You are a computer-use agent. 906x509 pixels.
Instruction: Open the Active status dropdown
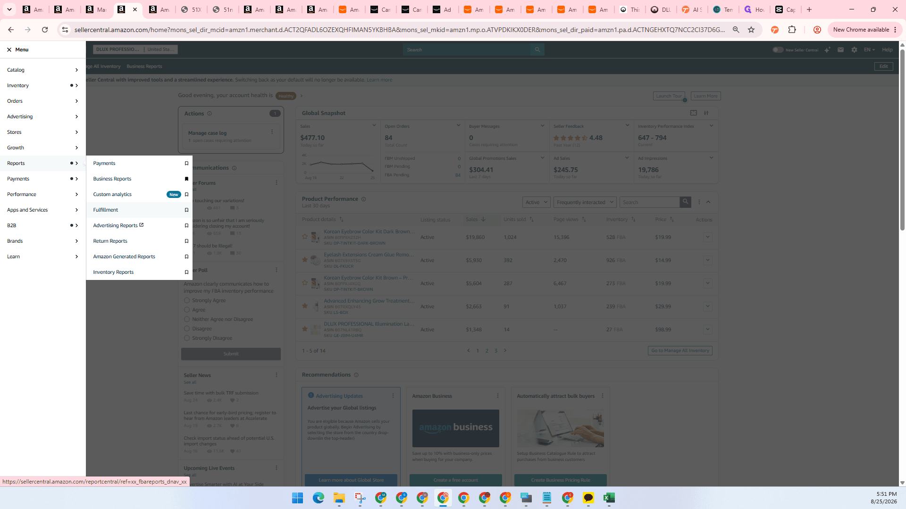(x=537, y=202)
